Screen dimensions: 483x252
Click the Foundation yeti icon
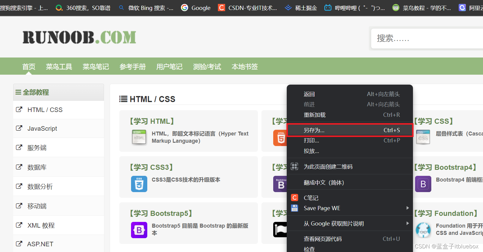[x=423, y=230]
